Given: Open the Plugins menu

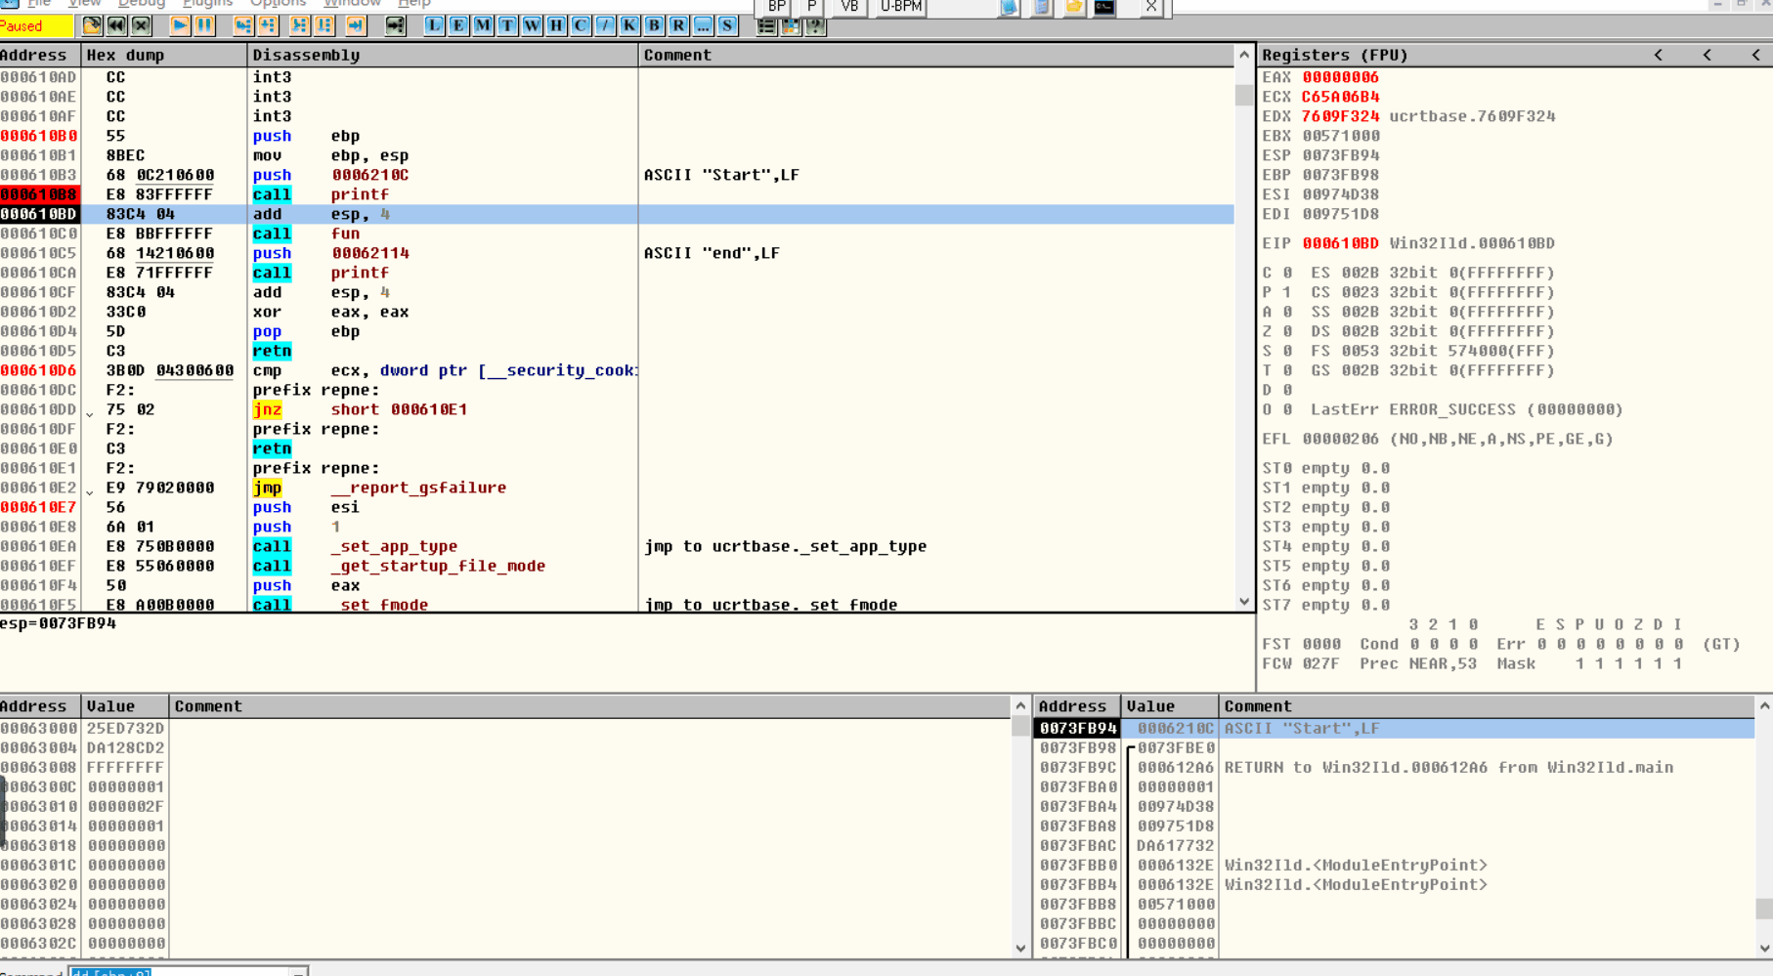Looking at the screenshot, I should point(207,4).
